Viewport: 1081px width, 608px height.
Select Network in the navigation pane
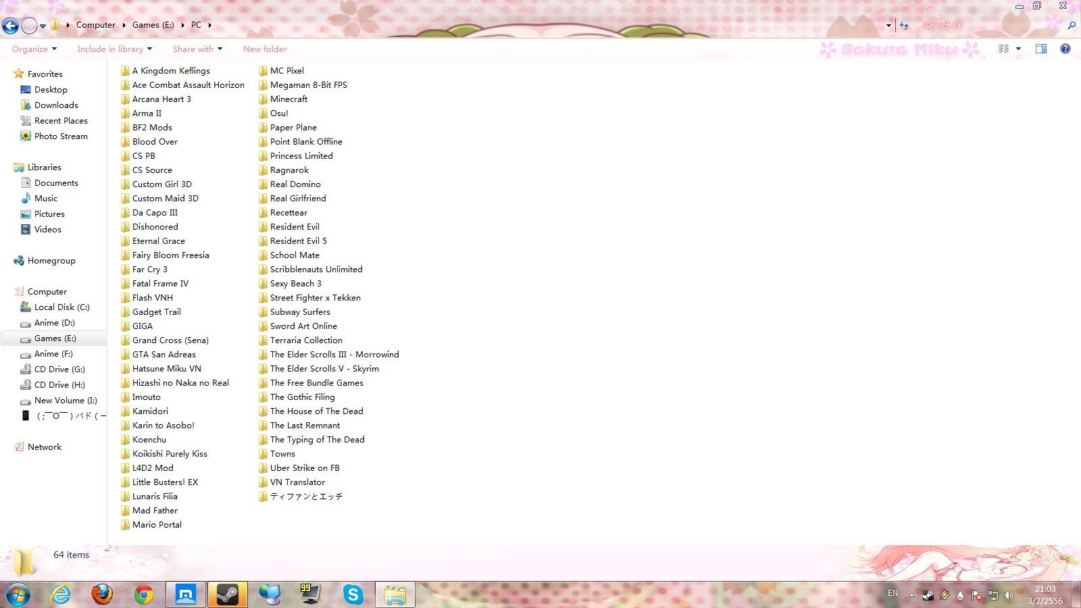45,447
